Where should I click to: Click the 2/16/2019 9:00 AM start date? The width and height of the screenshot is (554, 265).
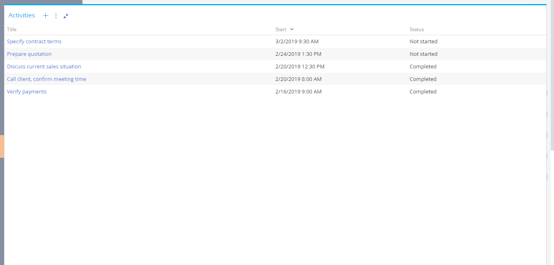click(x=298, y=92)
